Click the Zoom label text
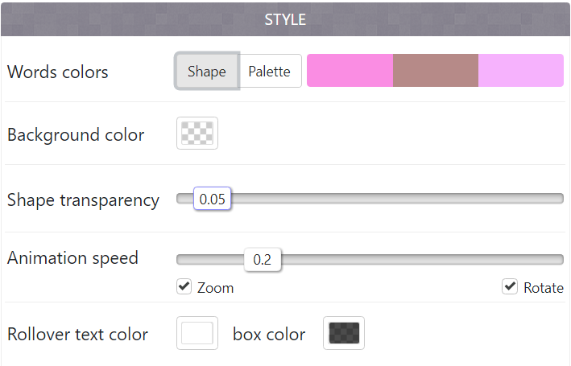Image resolution: width=571 pixels, height=366 pixels. (x=216, y=288)
